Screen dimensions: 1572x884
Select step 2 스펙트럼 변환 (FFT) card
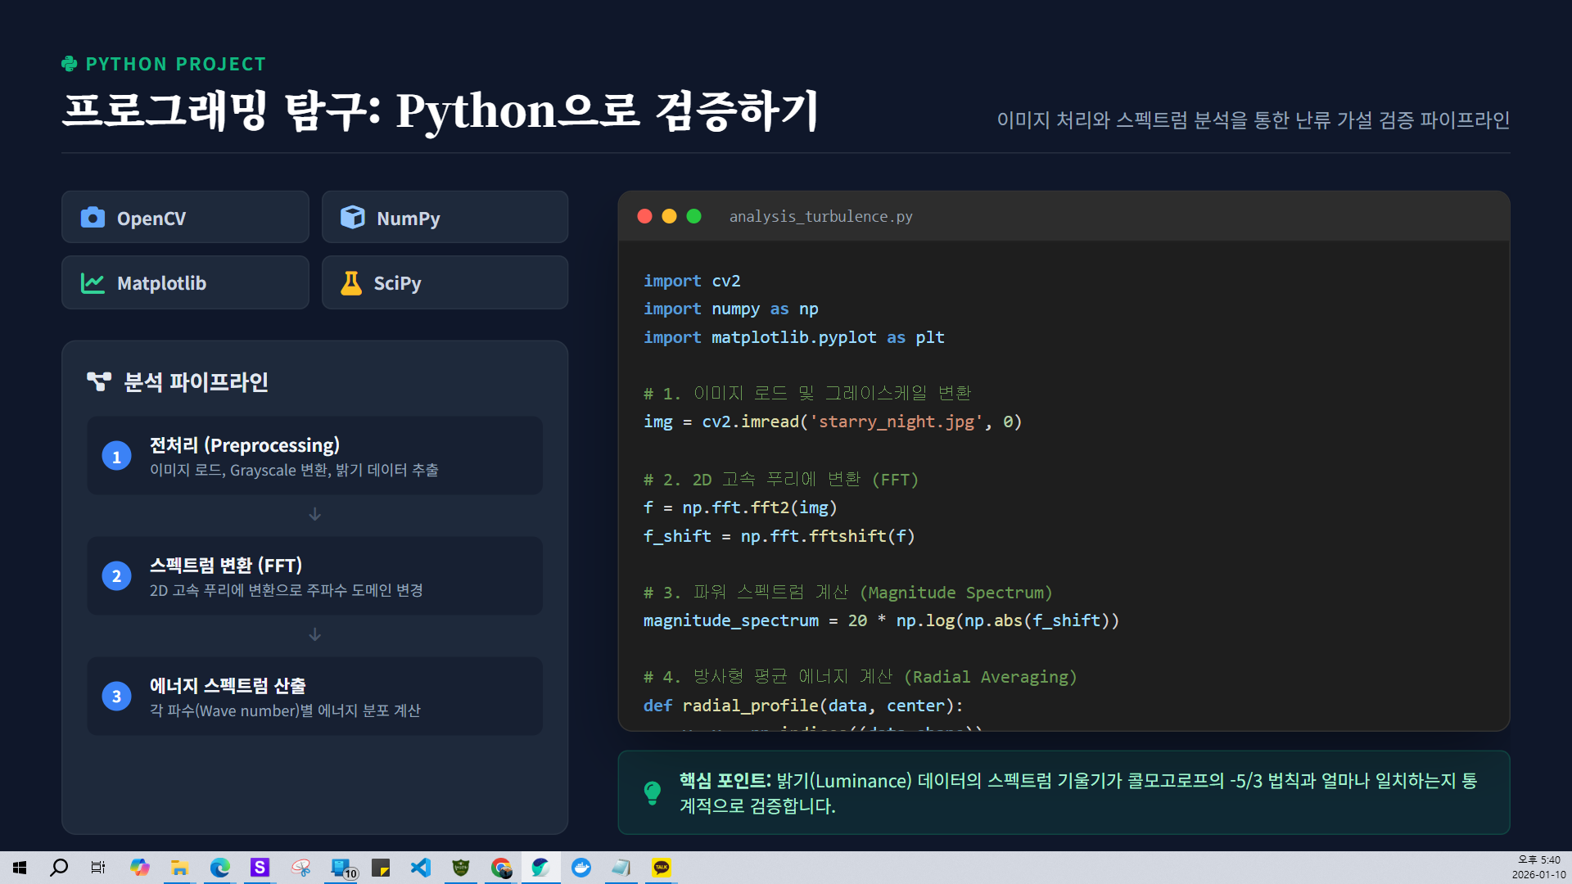(314, 575)
